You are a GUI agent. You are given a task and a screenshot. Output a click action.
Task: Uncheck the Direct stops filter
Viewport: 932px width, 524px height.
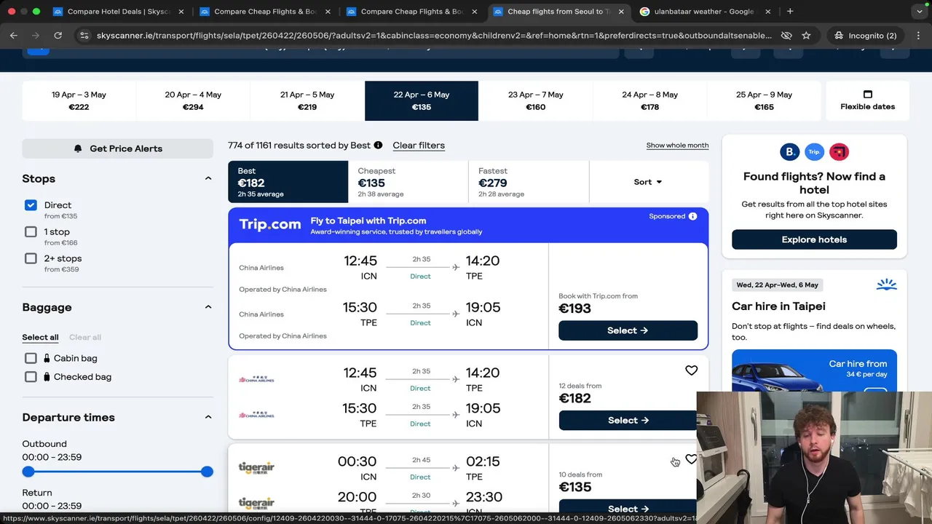coord(31,205)
